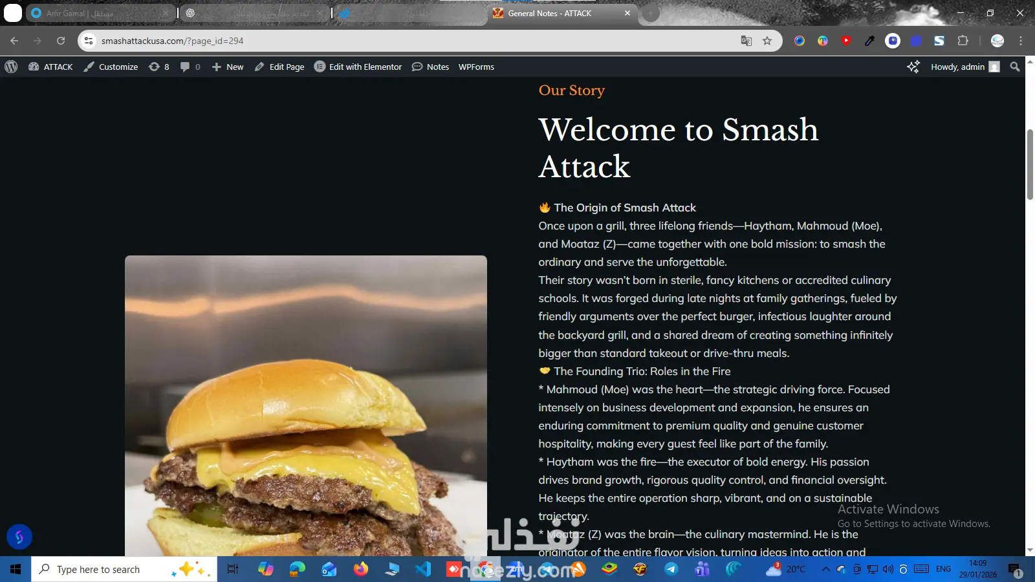The height and width of the screenshot is (582, 1035).
Task: Open the browser Extensions puzzle menu
Action: (963, 41)
